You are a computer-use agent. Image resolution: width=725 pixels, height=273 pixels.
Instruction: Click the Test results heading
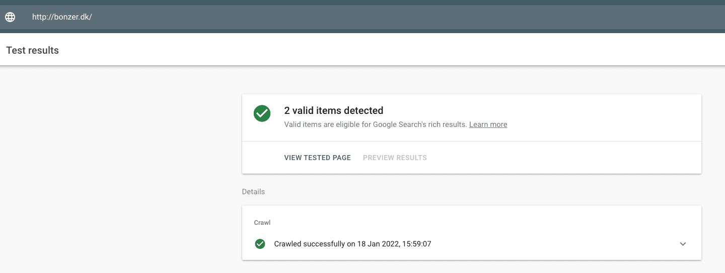(x=32, y=50)
